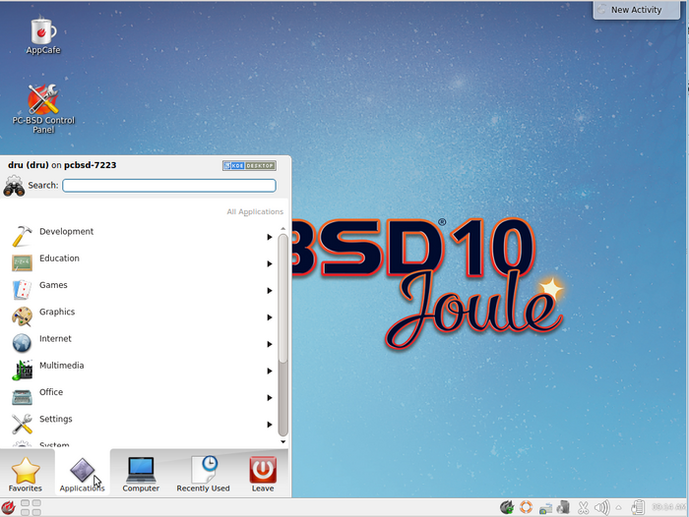Open the Recently Used tab
The image size is (689, 517).
tap(203, 473)
